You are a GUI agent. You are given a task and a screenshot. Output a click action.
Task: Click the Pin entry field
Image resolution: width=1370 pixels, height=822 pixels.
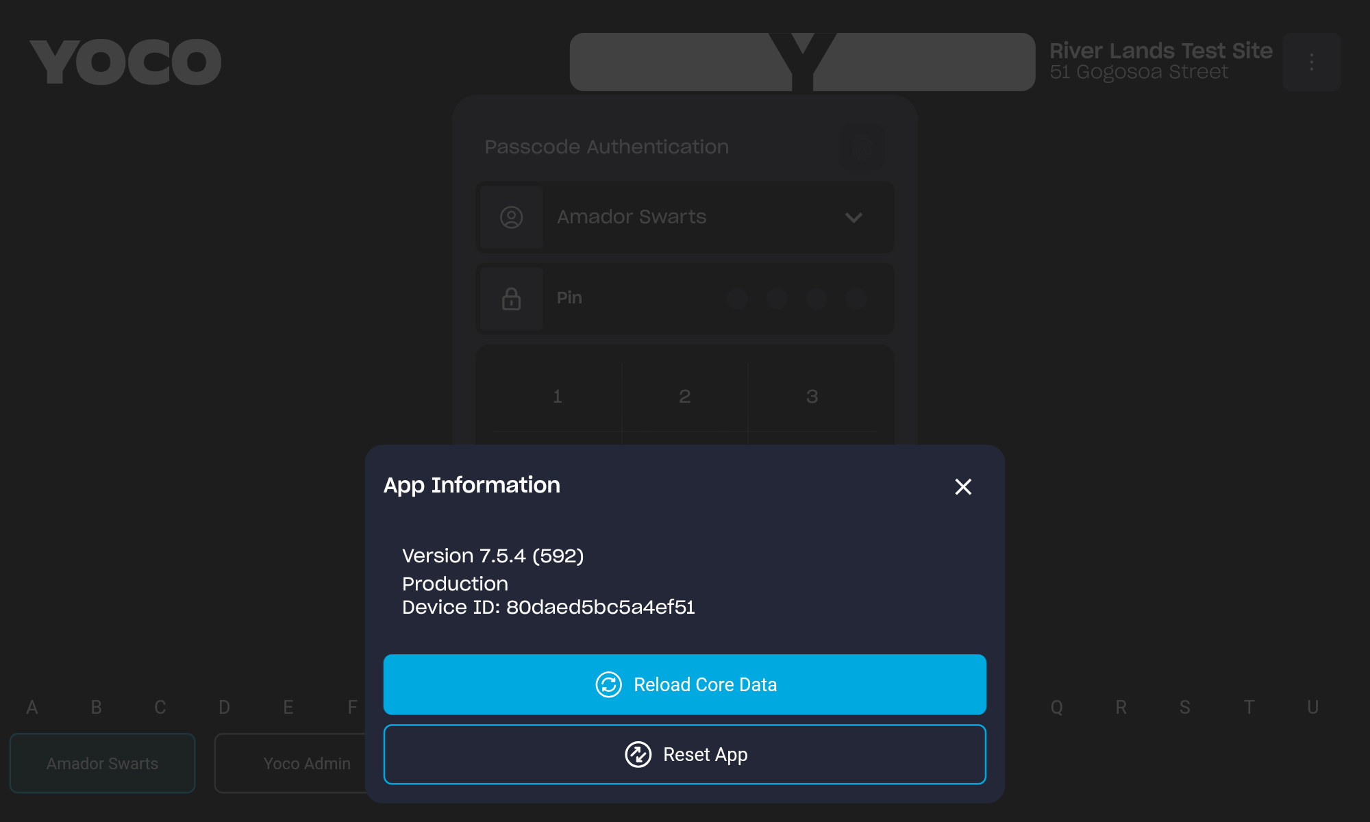tap(685, 299)
